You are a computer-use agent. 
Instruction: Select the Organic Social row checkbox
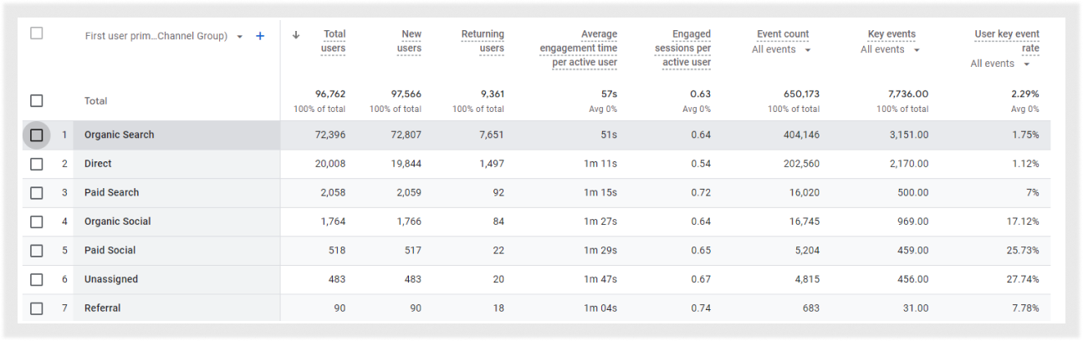[x=37, y=221]
